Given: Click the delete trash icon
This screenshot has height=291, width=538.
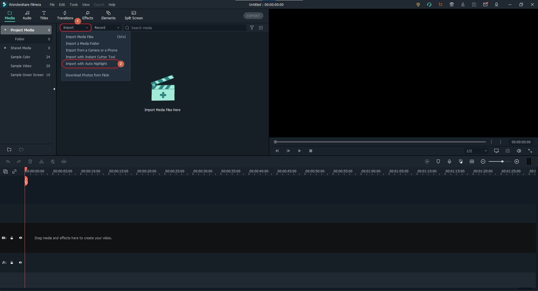Looking at the screenshot, I should click(30, 162).
